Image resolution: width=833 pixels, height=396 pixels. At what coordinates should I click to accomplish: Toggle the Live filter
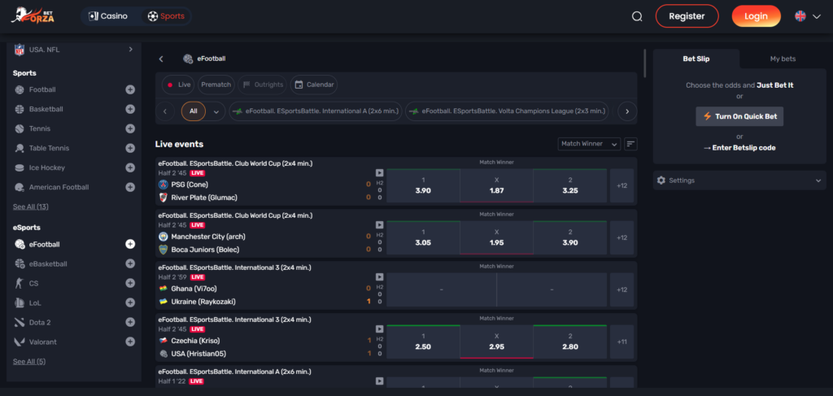[x=177, y=85]
